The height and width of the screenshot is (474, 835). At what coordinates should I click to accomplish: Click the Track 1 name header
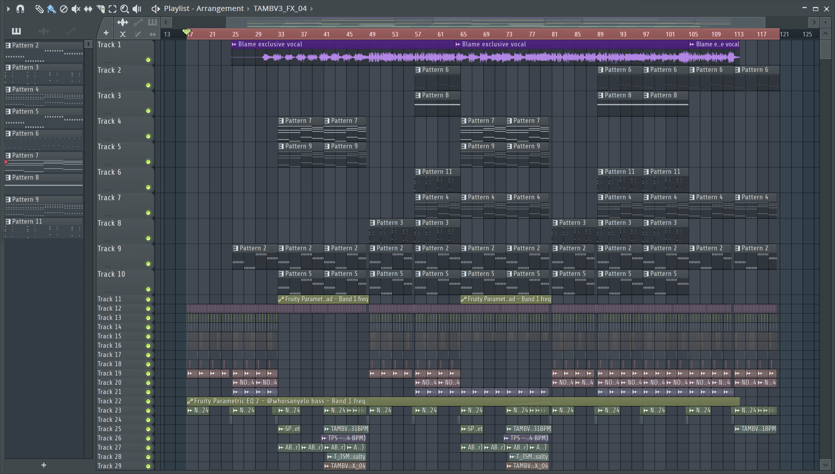[x=109, y=45]
